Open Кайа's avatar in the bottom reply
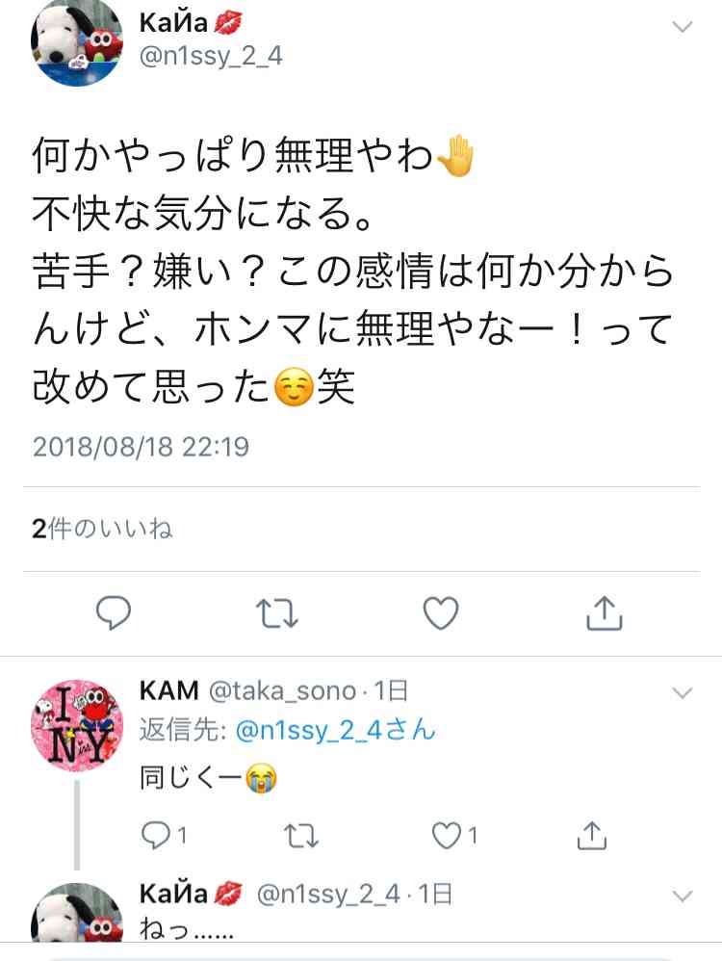The image size is (722, 961). (x=77, y=913)
